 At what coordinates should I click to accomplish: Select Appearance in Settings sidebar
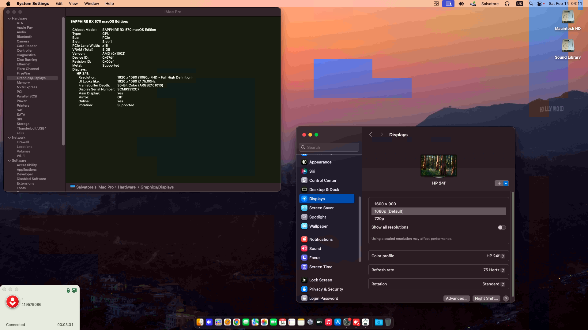pyautogui.click(x=327, y=162)
